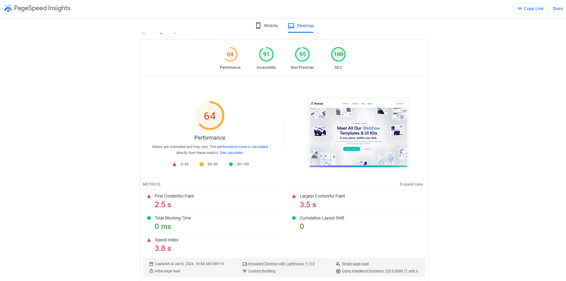Click the red triangle beside First Contentful Paint
Screen dimensions: 566x281
[x=149, y=196]
